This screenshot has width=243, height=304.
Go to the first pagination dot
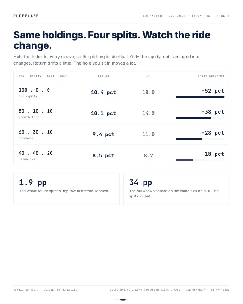tap(115, 299)
